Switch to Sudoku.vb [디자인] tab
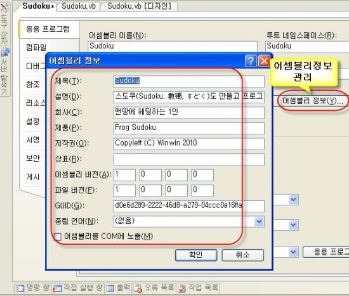 pos(139,6)
